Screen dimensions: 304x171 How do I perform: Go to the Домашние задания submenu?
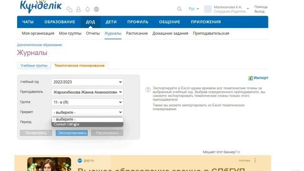[x=170, y=33]
